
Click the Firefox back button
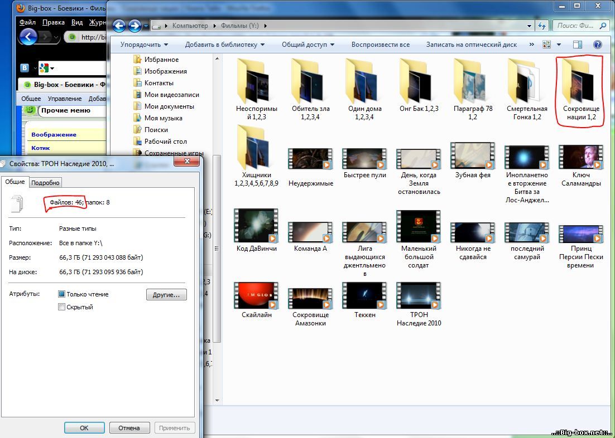click(x=28, y=37)
